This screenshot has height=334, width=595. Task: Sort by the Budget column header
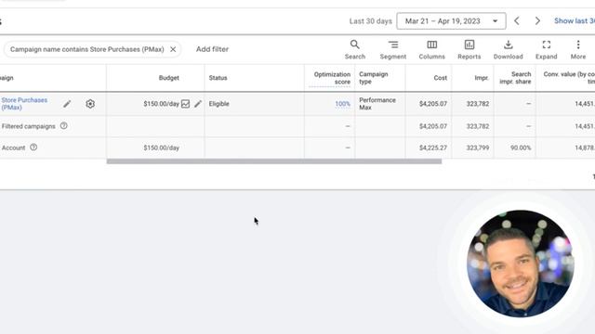(168, 78)
